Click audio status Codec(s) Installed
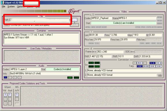 [x=62, y=69]
